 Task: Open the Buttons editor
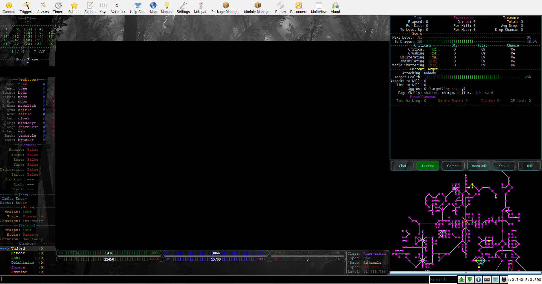point(74,8)
